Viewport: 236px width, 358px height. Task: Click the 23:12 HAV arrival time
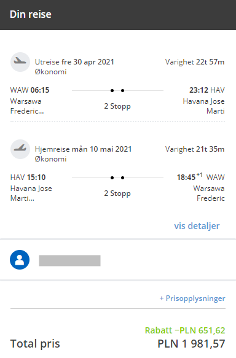(x=207, y=90)
